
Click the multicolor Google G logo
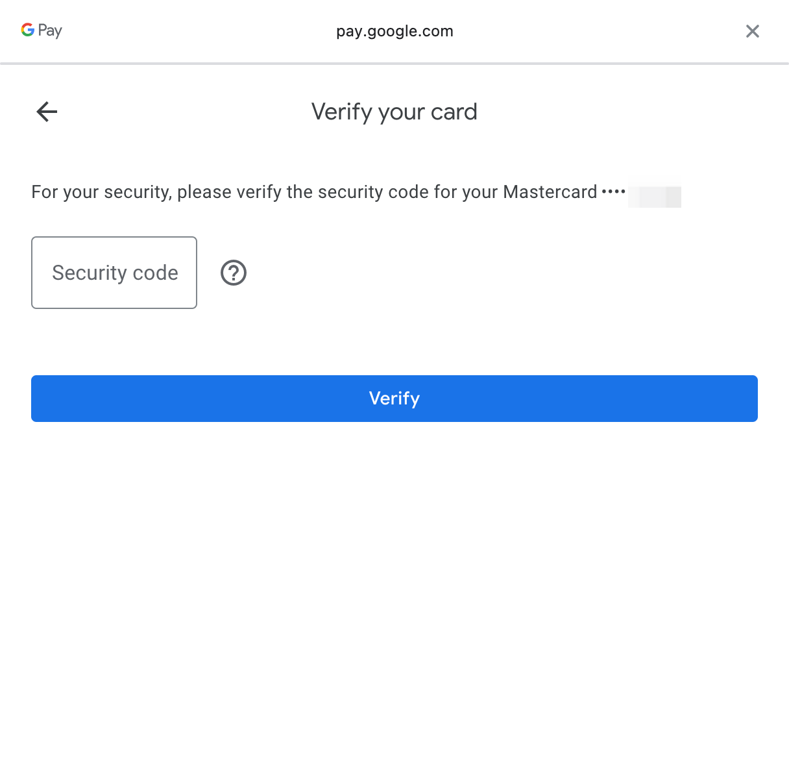[27, 30]
